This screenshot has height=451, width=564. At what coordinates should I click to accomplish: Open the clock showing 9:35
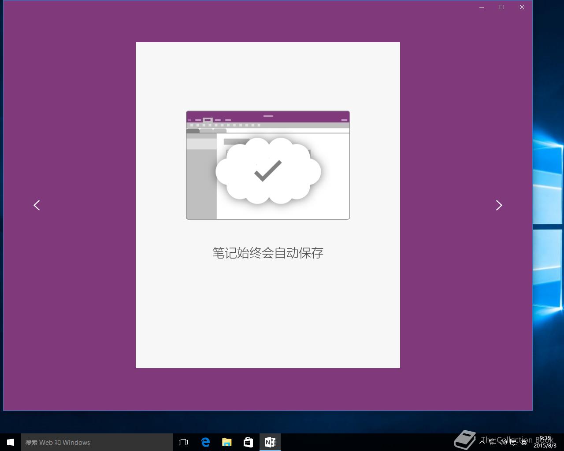[545, 442]
